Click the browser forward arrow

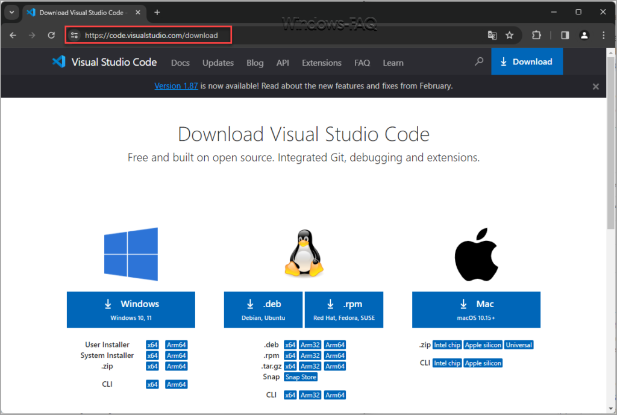tap(32, 36)
